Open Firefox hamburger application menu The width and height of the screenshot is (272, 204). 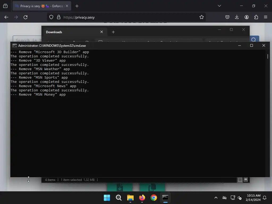tap(266, 17)
